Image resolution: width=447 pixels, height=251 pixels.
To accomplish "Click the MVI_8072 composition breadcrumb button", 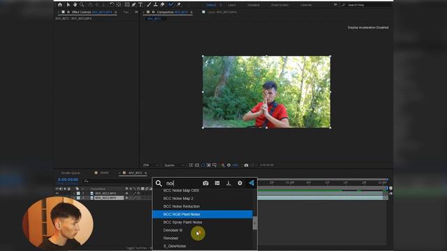I will tap(154, 19).
